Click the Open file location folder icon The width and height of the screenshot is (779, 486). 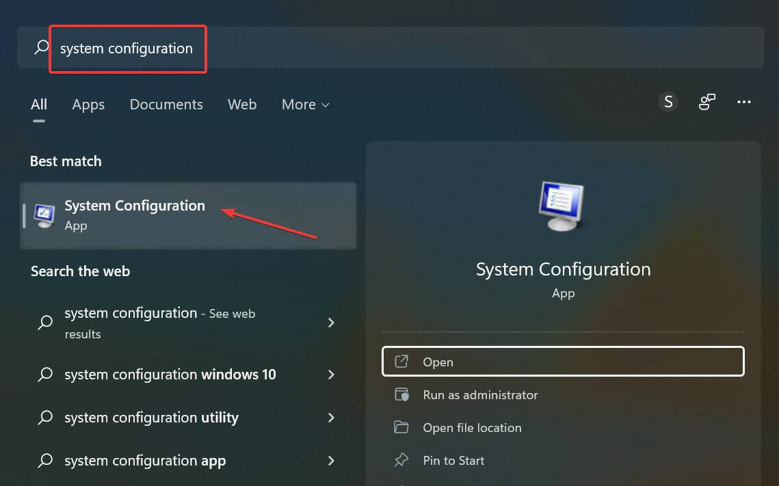click(x=403, y=427)
